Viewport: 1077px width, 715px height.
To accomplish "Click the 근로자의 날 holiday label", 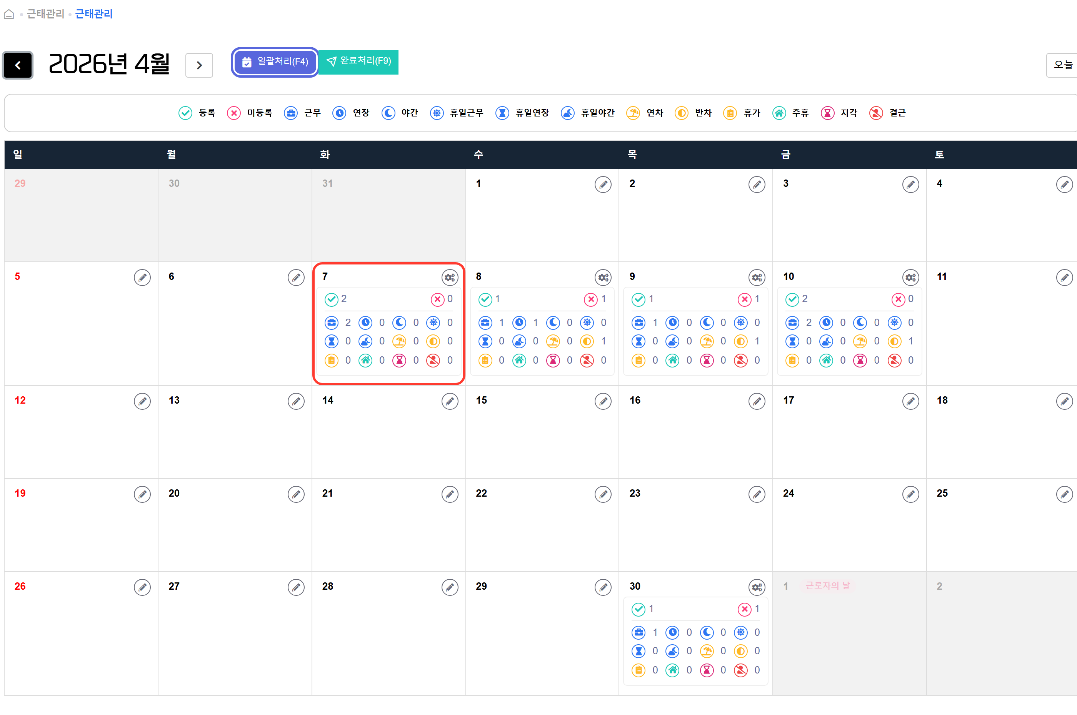I will click(827, 585).
